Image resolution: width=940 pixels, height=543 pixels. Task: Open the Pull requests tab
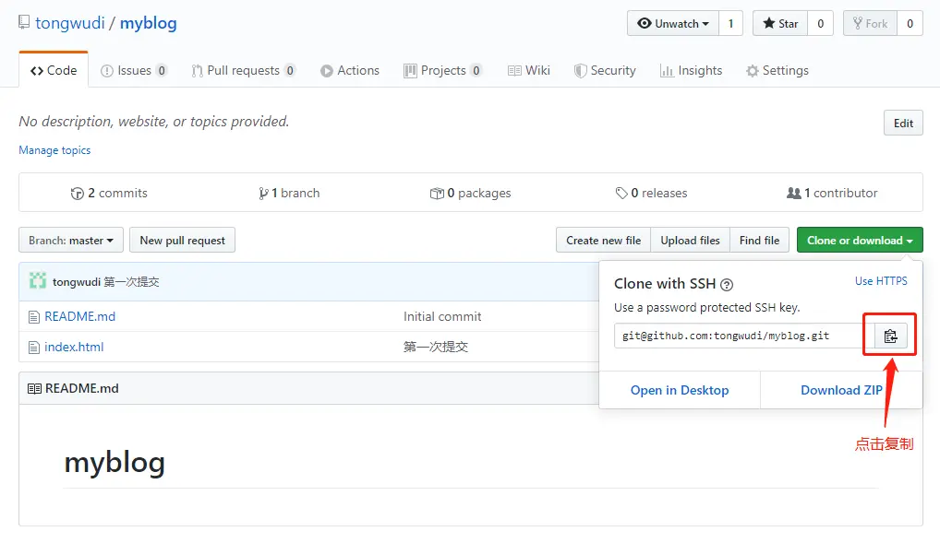(x=244, y=70)
